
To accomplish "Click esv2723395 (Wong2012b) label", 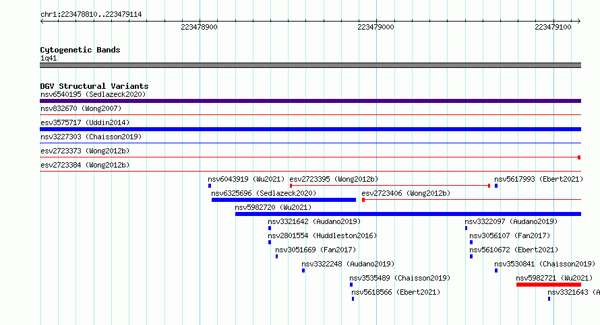I will (x=334, y=179).
